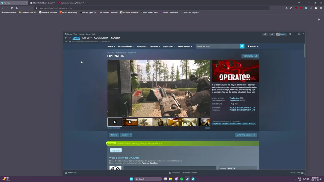
Task: Select the second video thumbnail
Action: click(130, 122)
